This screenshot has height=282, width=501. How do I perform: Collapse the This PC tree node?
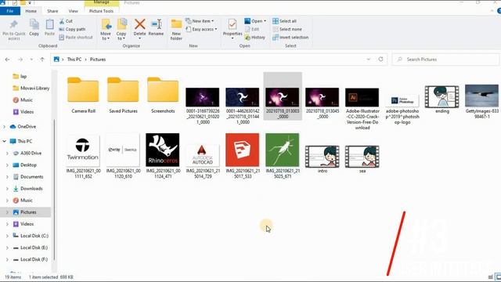coord(4,141)
